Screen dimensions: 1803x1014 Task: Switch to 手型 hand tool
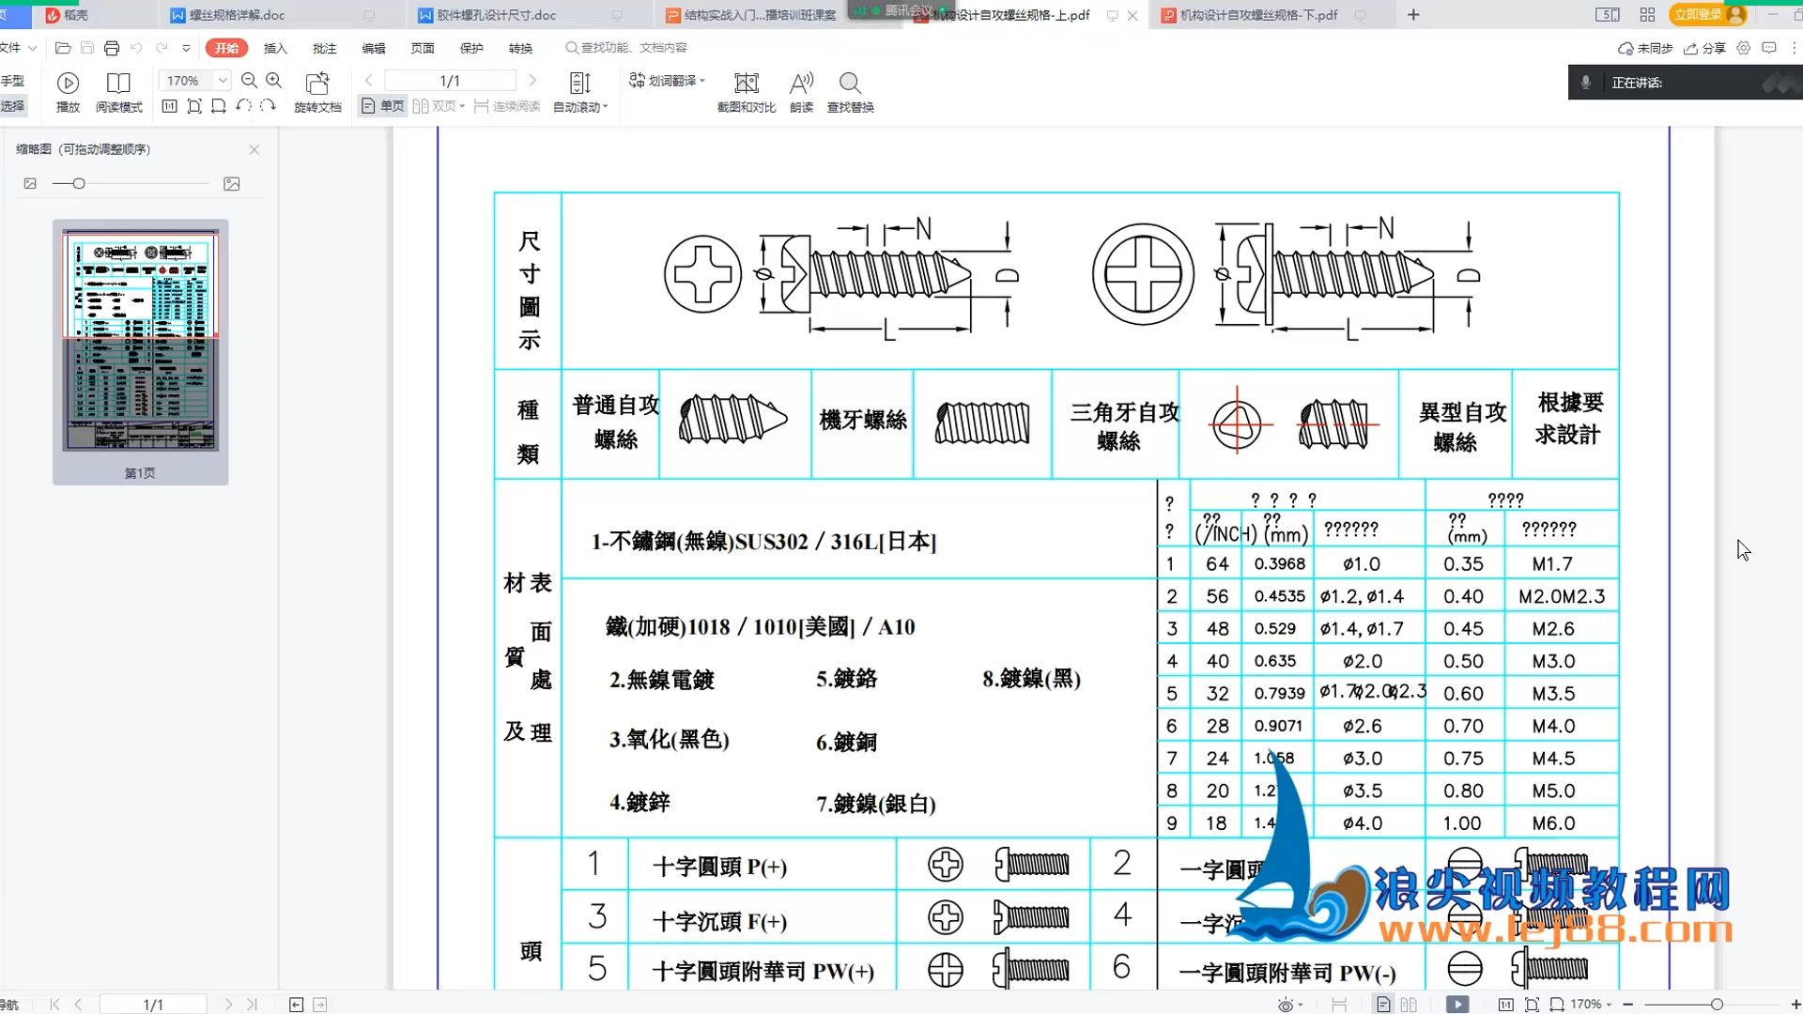point(13,81)
